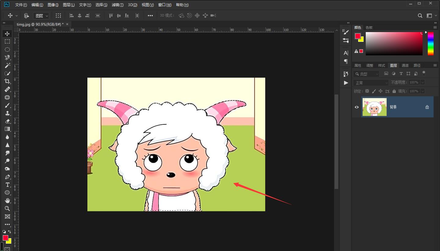Click the three-dots more align options button
Image resolution: width=440 pixels, height=251 pixels.
click(150, 16)
